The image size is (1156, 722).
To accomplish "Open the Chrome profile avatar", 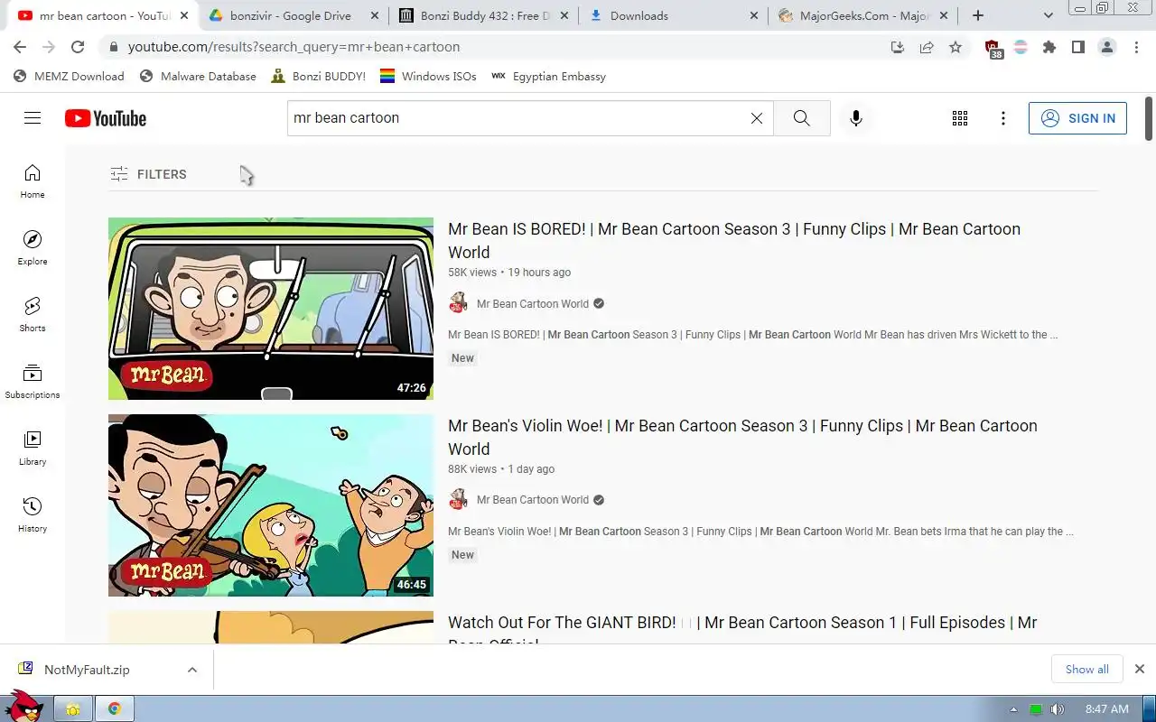I will click(1107, 47).
